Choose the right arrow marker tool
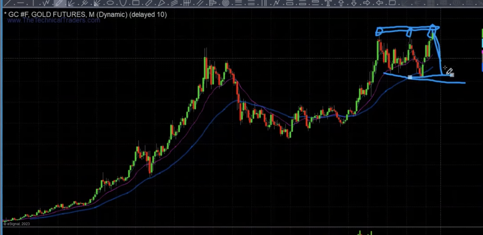 [367, 3]
